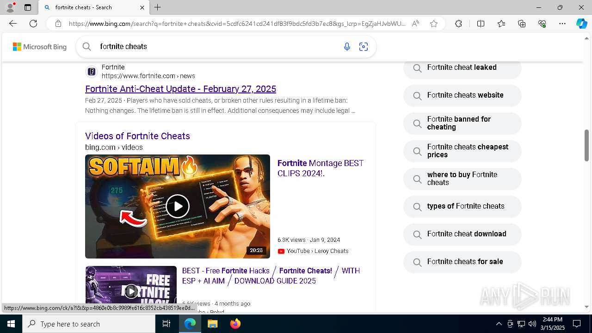Select Fortnite cheats for sale suggestion
592x333 pixels.
(462, 262)
